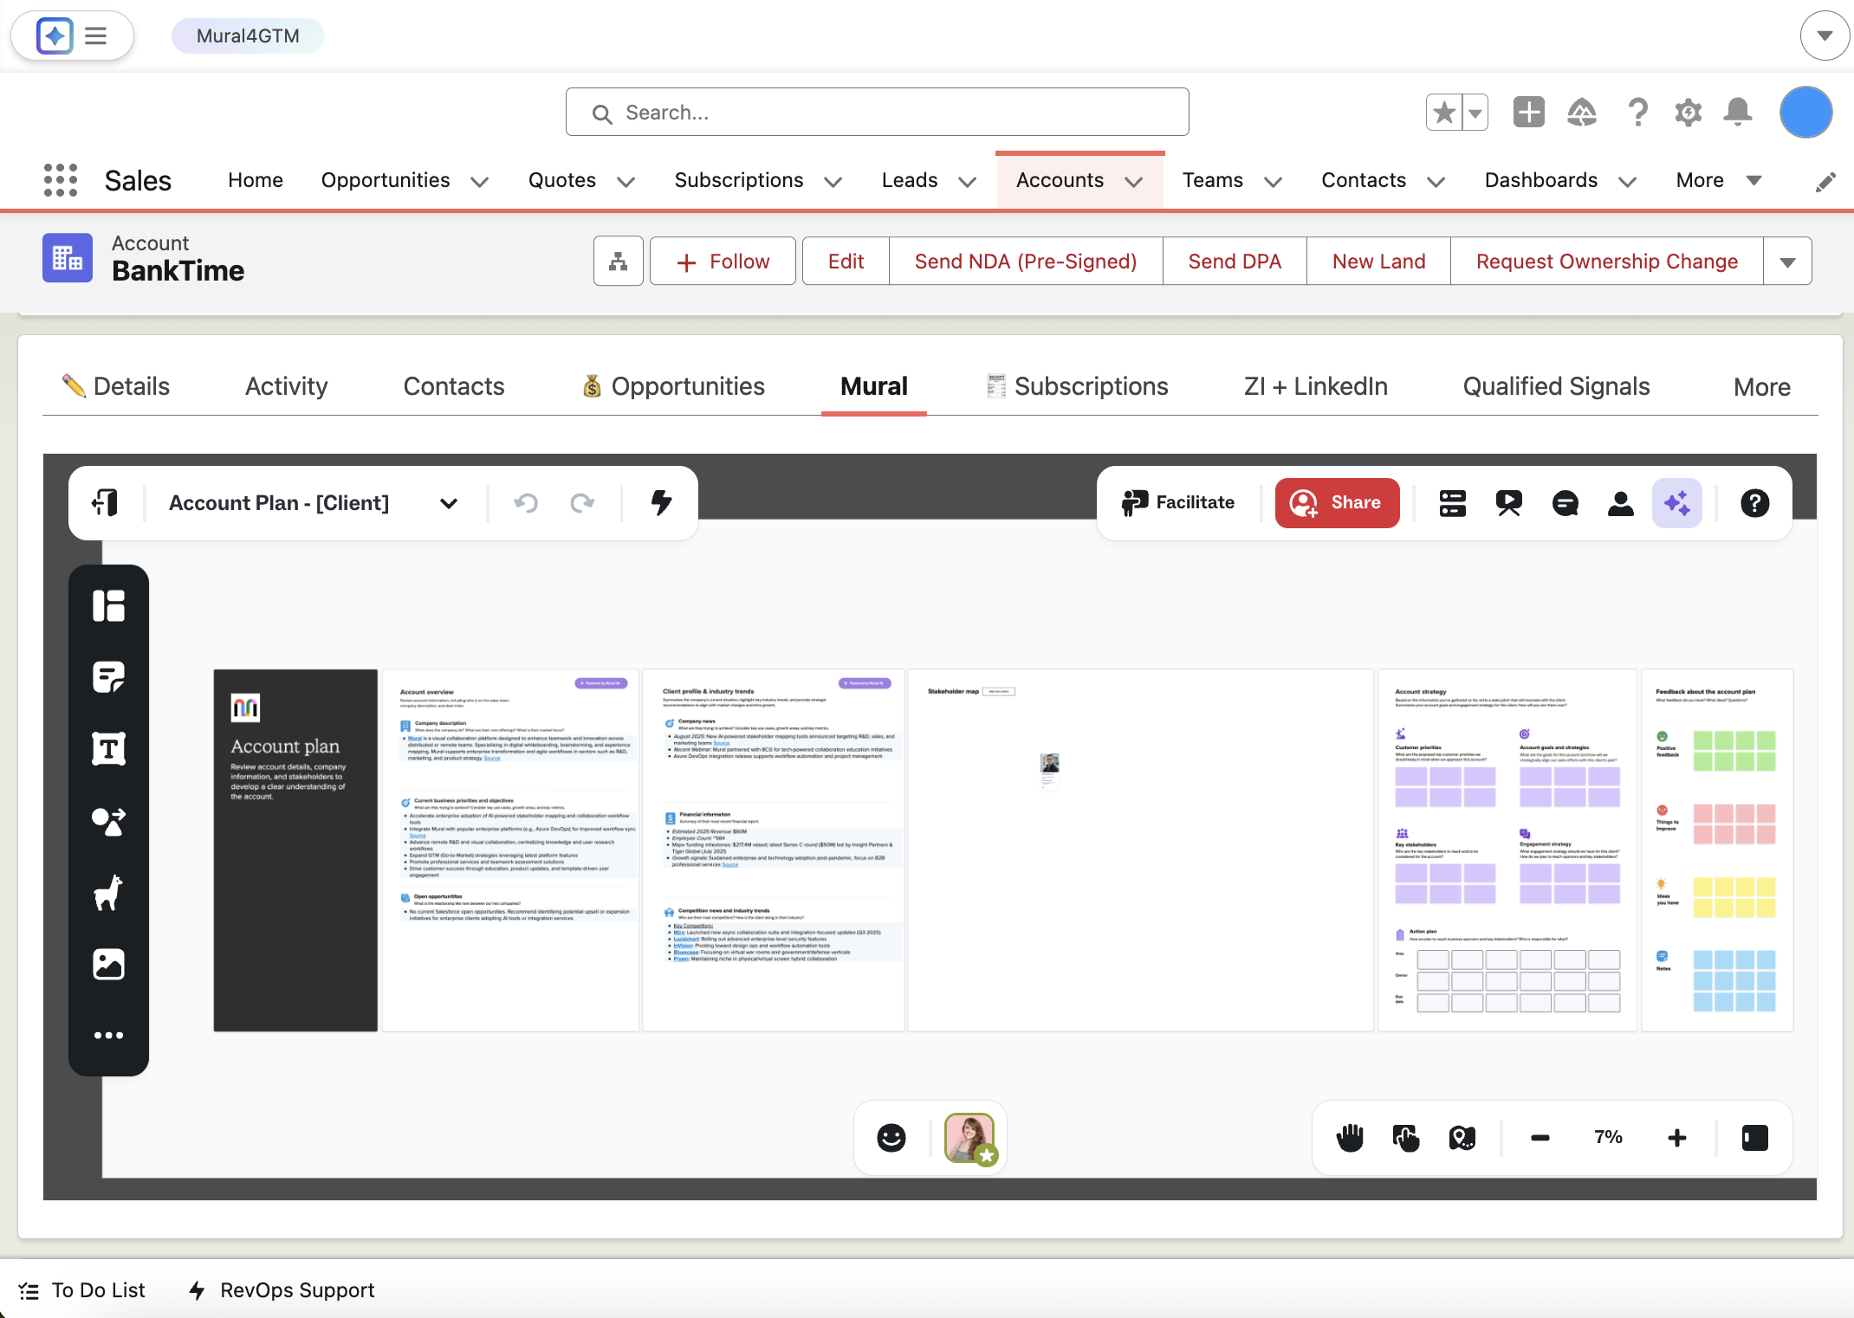Expand more actions next to Request Ownership Change
This screenshot has width=1854, height=1318.
tap(1788, 261)
